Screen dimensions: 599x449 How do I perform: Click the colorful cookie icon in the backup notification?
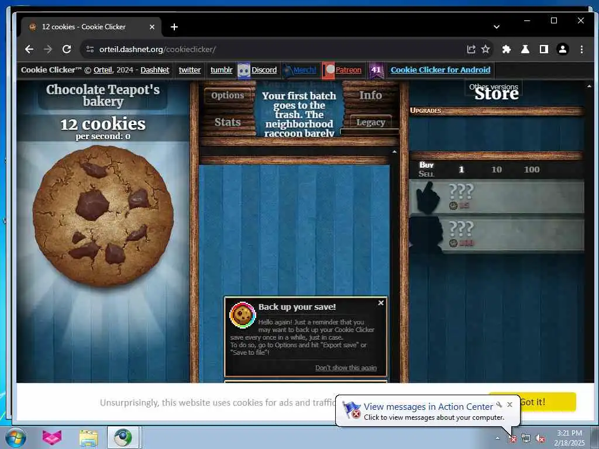(242, 315)
